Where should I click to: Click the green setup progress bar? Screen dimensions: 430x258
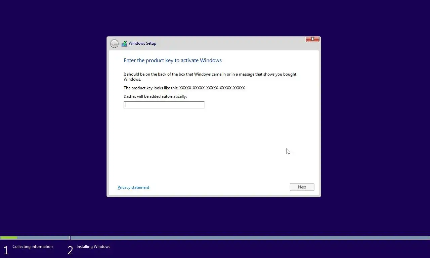click(x=9, y=238)
